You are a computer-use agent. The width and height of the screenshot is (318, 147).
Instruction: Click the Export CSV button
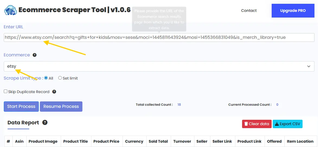pyautogui.click(x=288, y=124)
